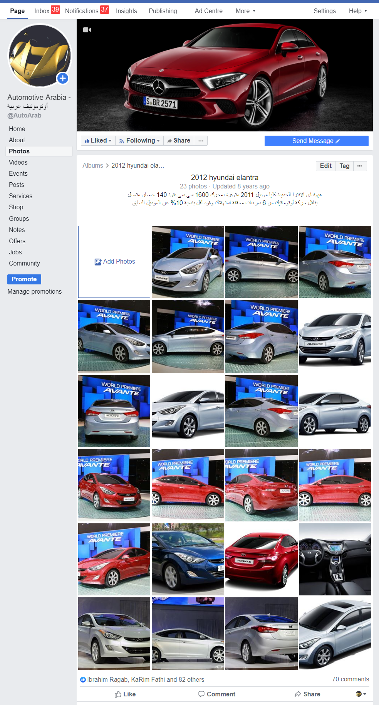Screen dimensions: 379x706
Task: Open About in sidebar
Action: [17, 140]
